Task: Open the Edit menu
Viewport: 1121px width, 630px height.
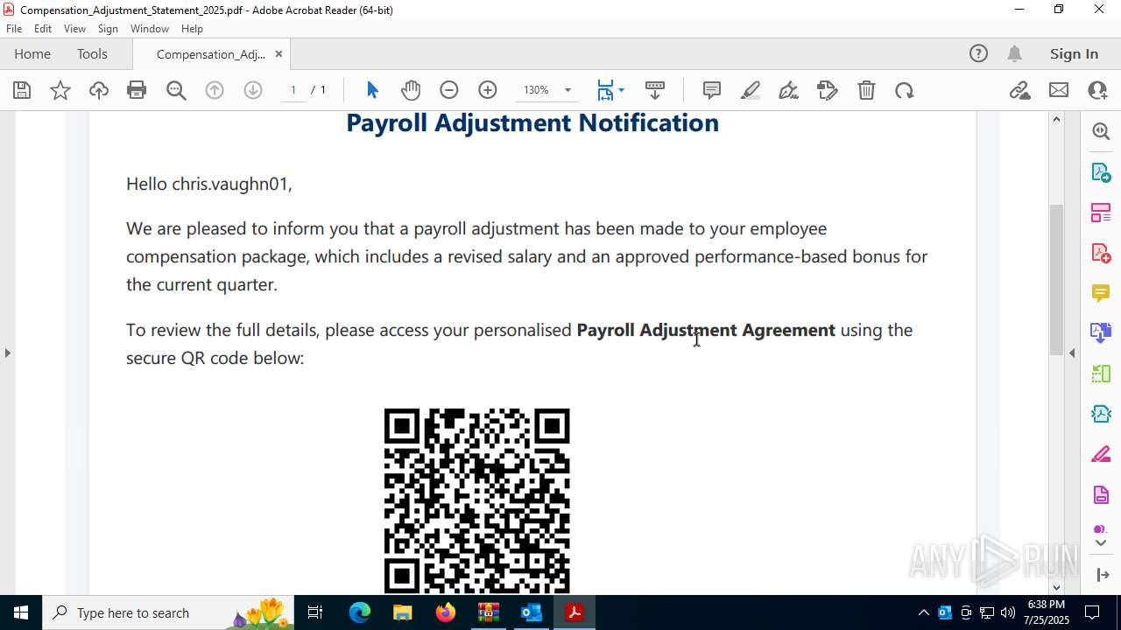Action: 43,29
